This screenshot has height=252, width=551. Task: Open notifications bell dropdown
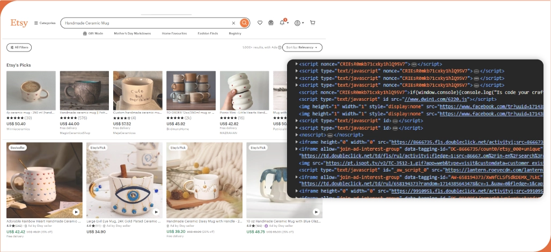(284, 23)
